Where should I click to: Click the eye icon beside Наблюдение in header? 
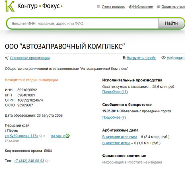coord(130,7)
